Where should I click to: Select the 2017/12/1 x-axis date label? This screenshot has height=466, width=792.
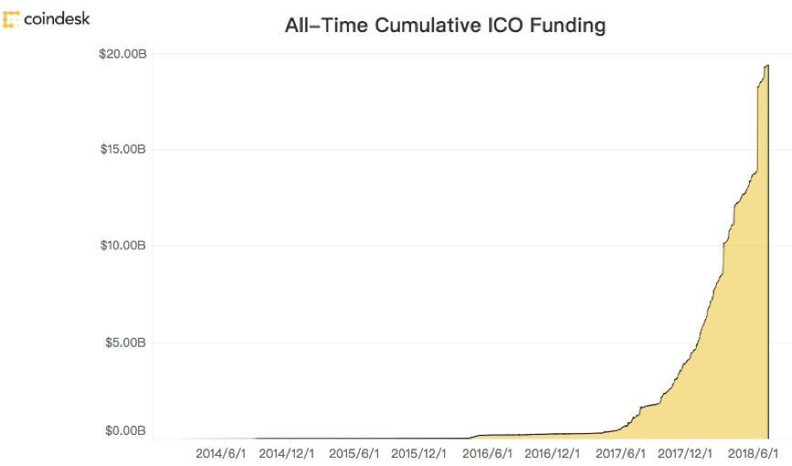click(685, 453)
